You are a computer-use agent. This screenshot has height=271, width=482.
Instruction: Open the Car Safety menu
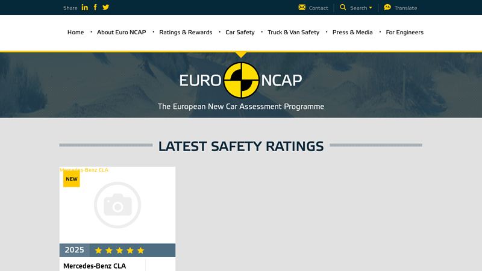pyautogui.click(x=240, y=33)
